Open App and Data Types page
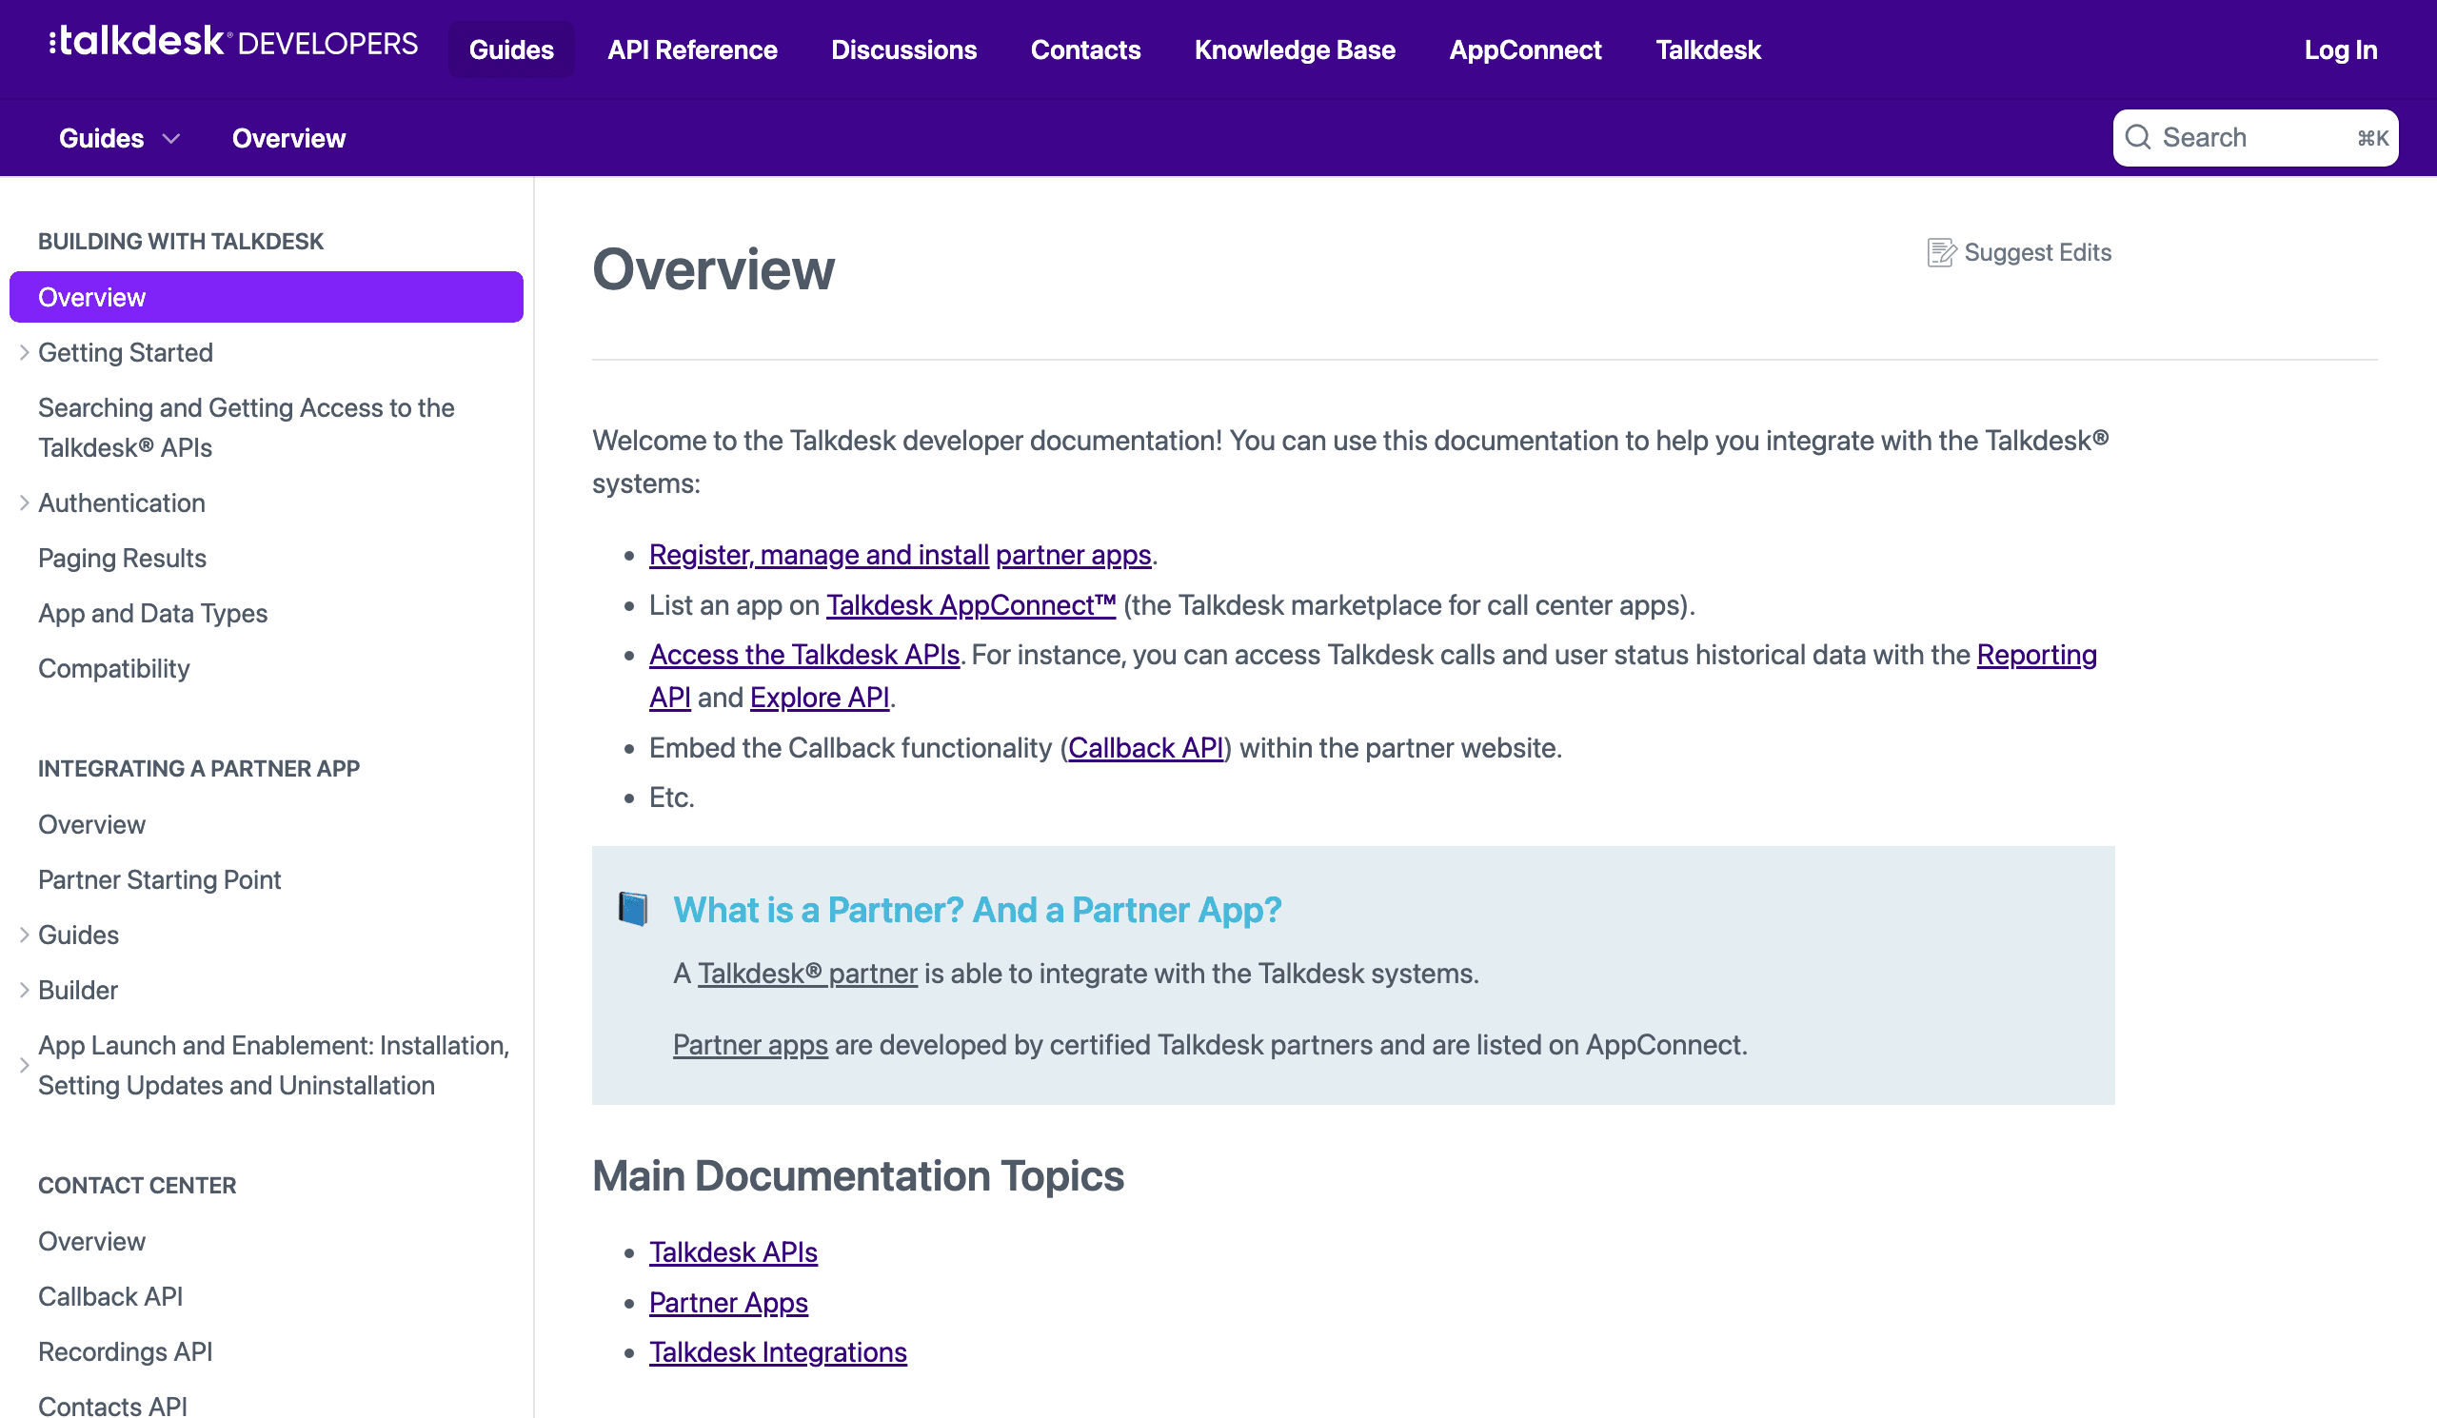2437x1418 pixels. click(153, 613)
